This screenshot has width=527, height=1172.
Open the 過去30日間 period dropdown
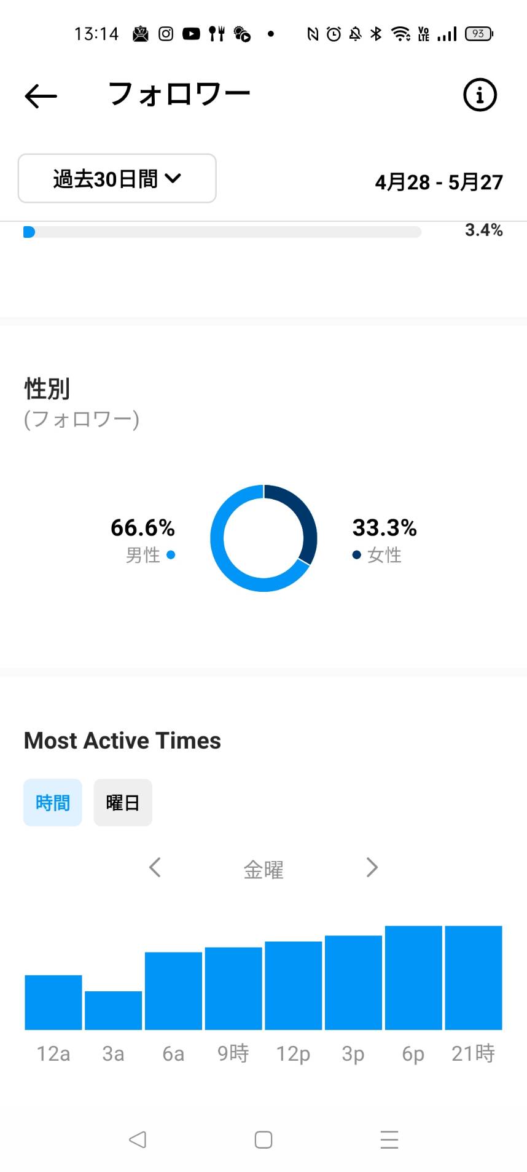coord(117,178)
